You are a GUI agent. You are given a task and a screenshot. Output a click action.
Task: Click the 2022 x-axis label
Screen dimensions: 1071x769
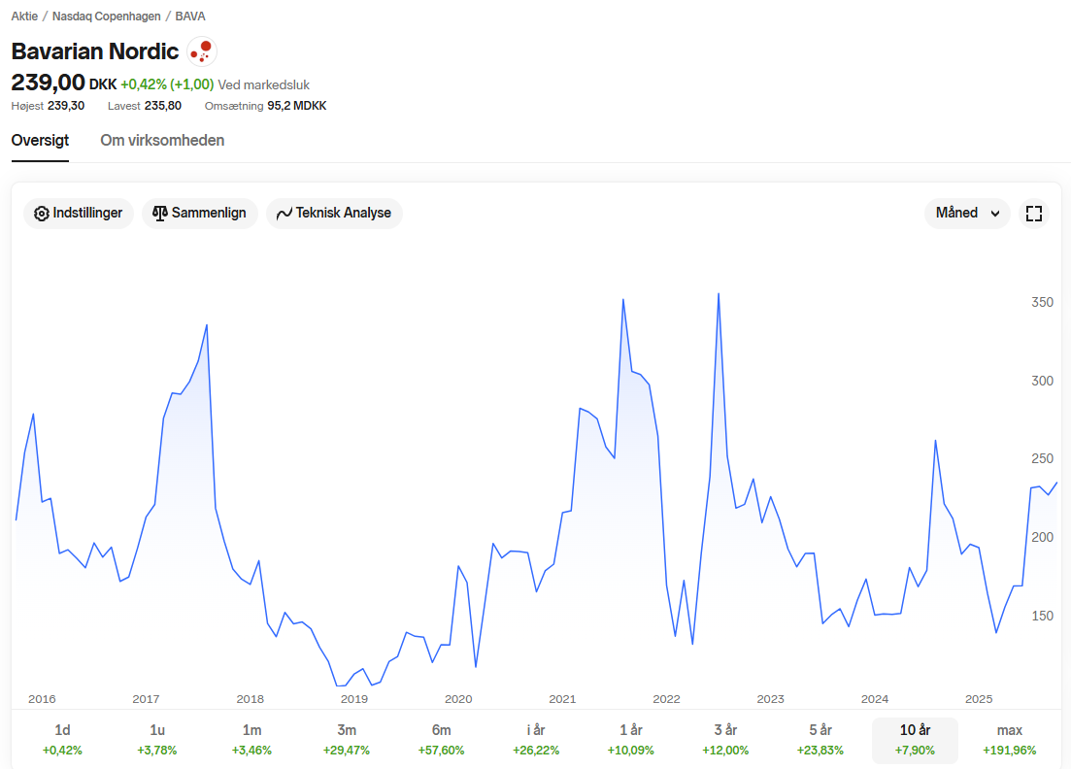click(667, 699)
